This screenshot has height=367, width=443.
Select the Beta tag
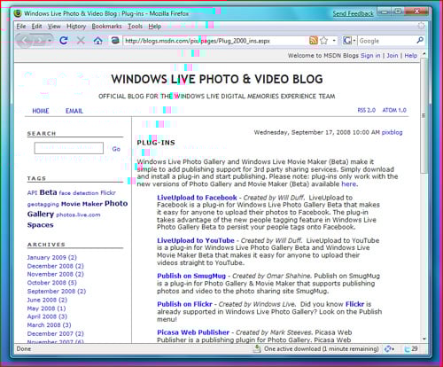point(48,192)
